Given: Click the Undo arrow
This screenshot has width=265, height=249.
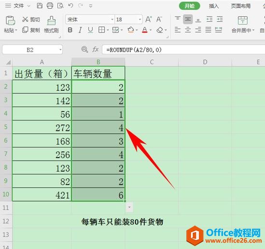Looking at the screenshot, I should pos(70,6).
